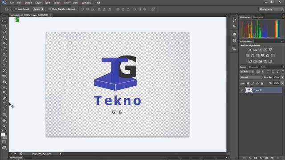Open the Image menu
This screenshot has width=285, height=160.
[x=28, y=3]
